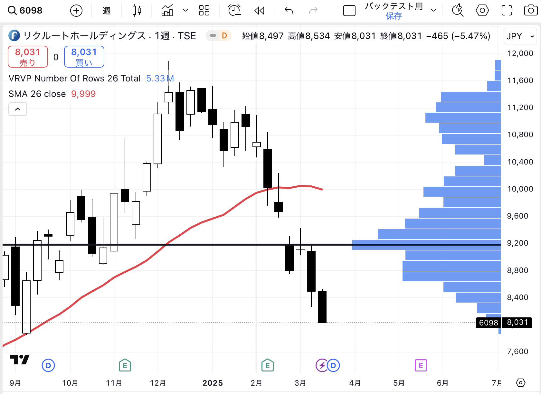Click the 始値8,497 open value
The height and width of the screenshot is (394, 541).
pyautogui.click(x=263, y=36)
